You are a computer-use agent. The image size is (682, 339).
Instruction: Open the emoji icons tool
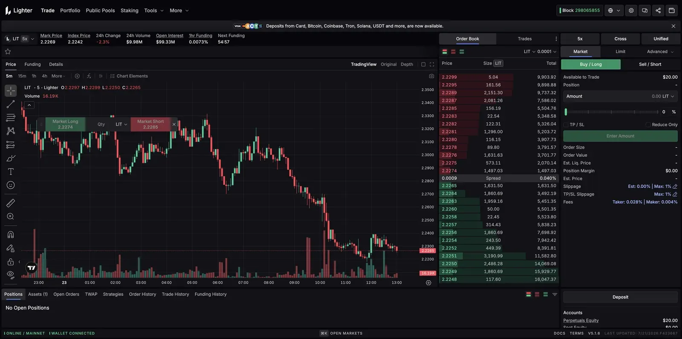[x=11, y=185]
